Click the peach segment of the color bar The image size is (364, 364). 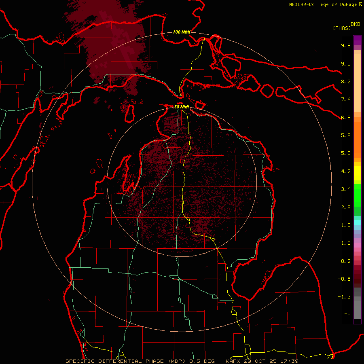(357, 83)
